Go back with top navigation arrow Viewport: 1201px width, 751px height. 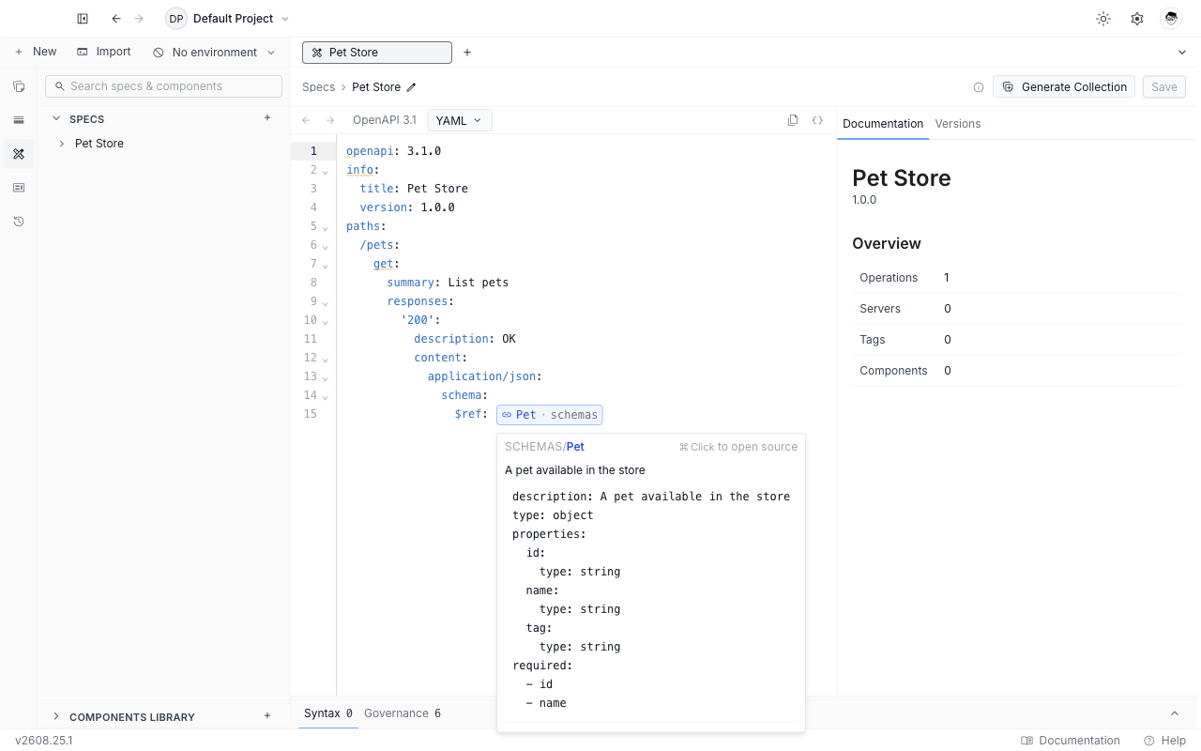point(116,19)
